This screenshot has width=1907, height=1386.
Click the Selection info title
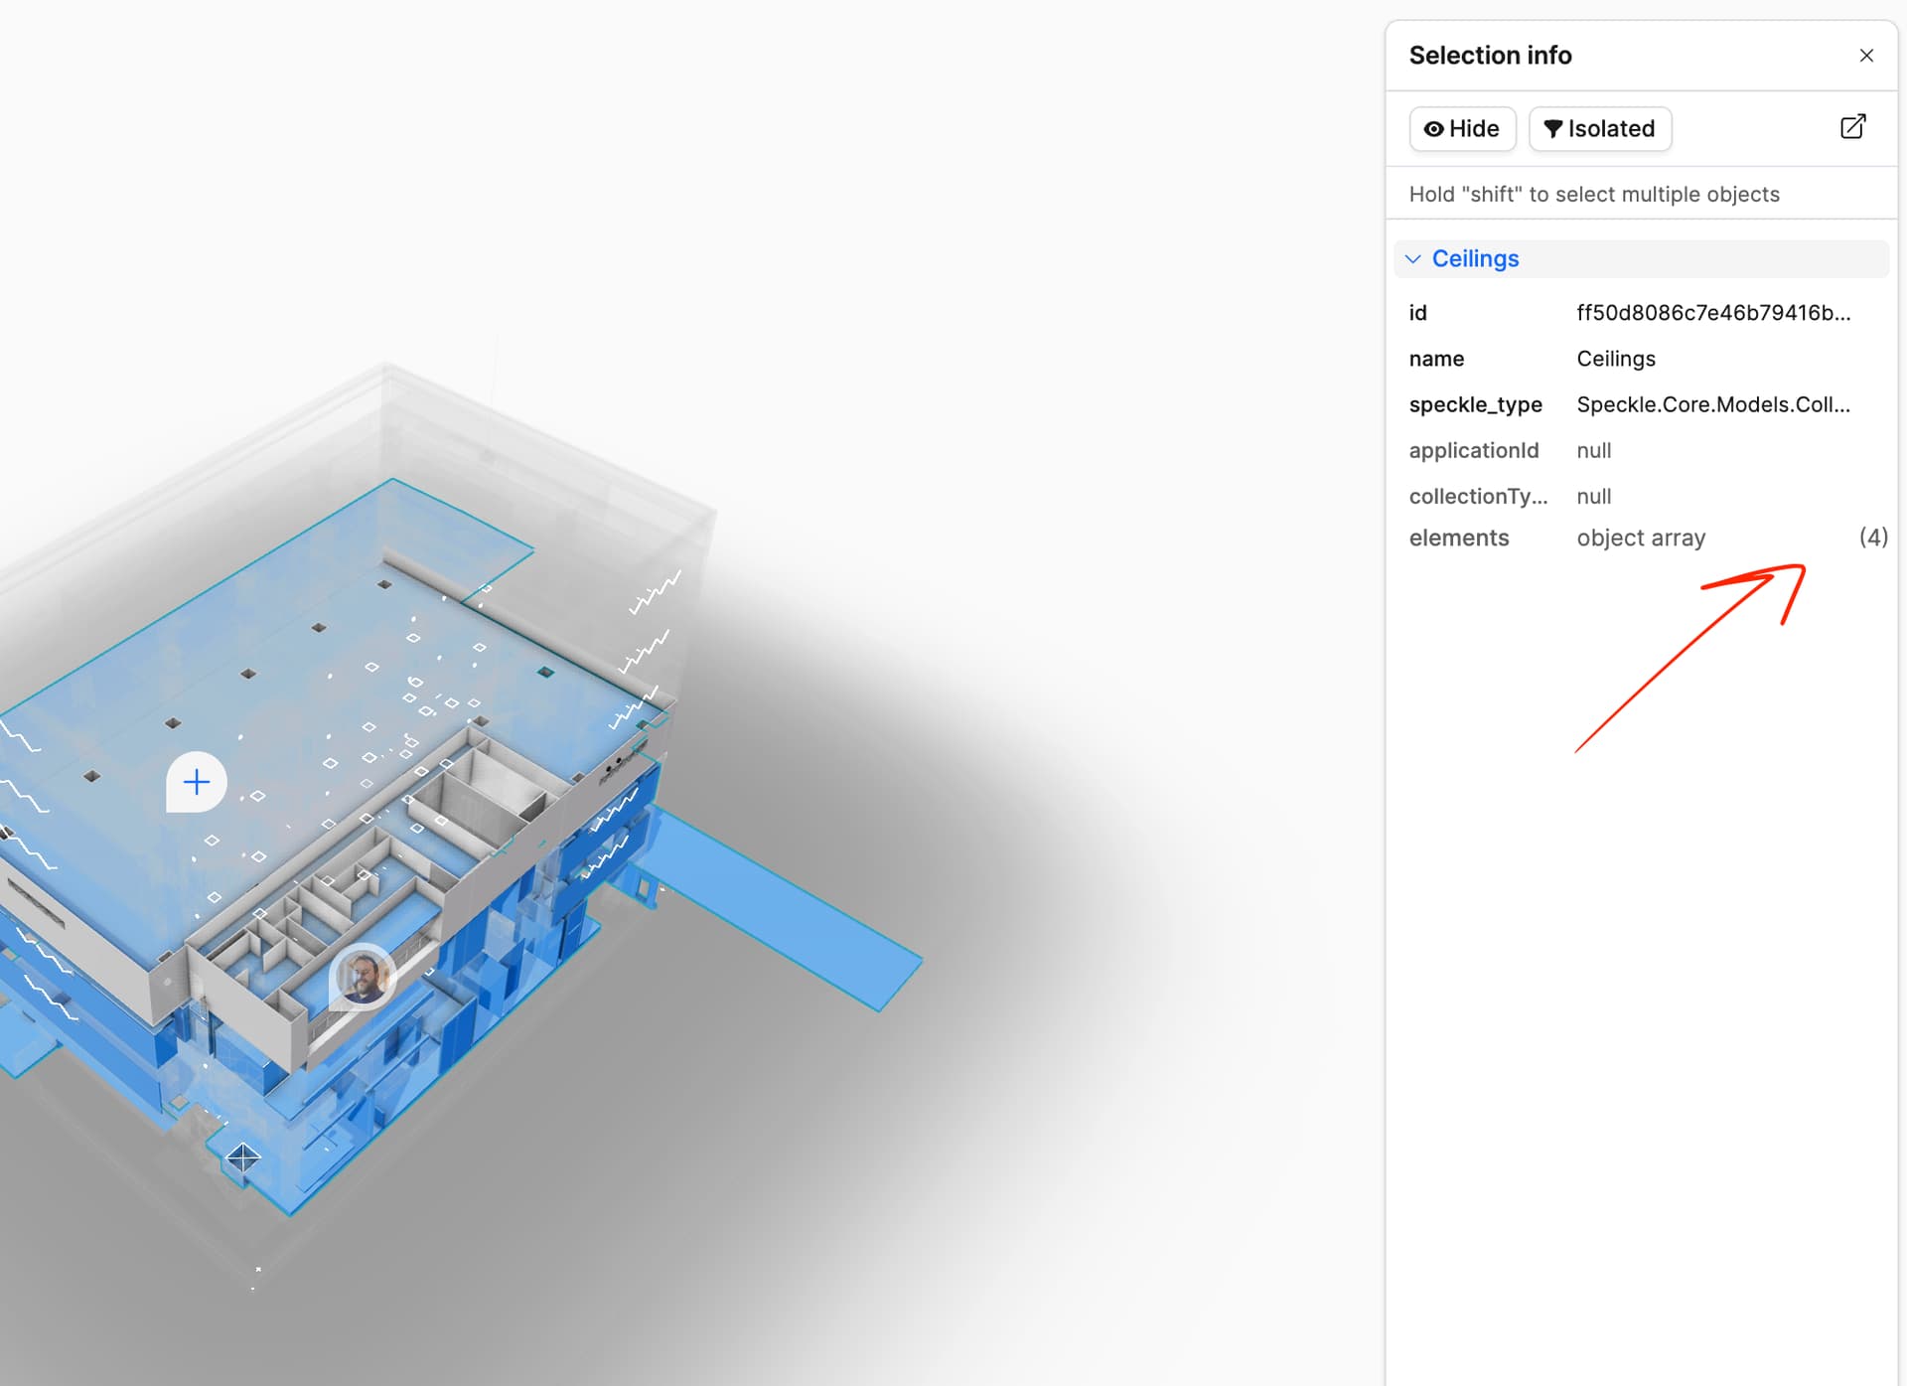point(1490,56)
